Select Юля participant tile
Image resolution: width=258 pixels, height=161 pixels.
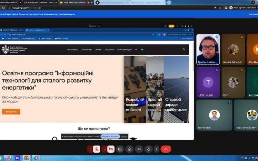(253, 49)
